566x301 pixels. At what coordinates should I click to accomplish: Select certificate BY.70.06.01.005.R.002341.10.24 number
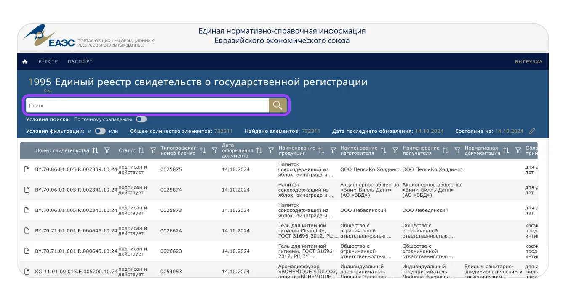(76, 190)
